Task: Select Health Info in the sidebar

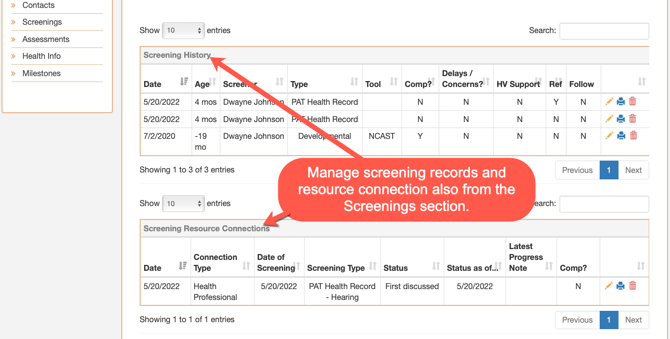Action: coord(42,56)
